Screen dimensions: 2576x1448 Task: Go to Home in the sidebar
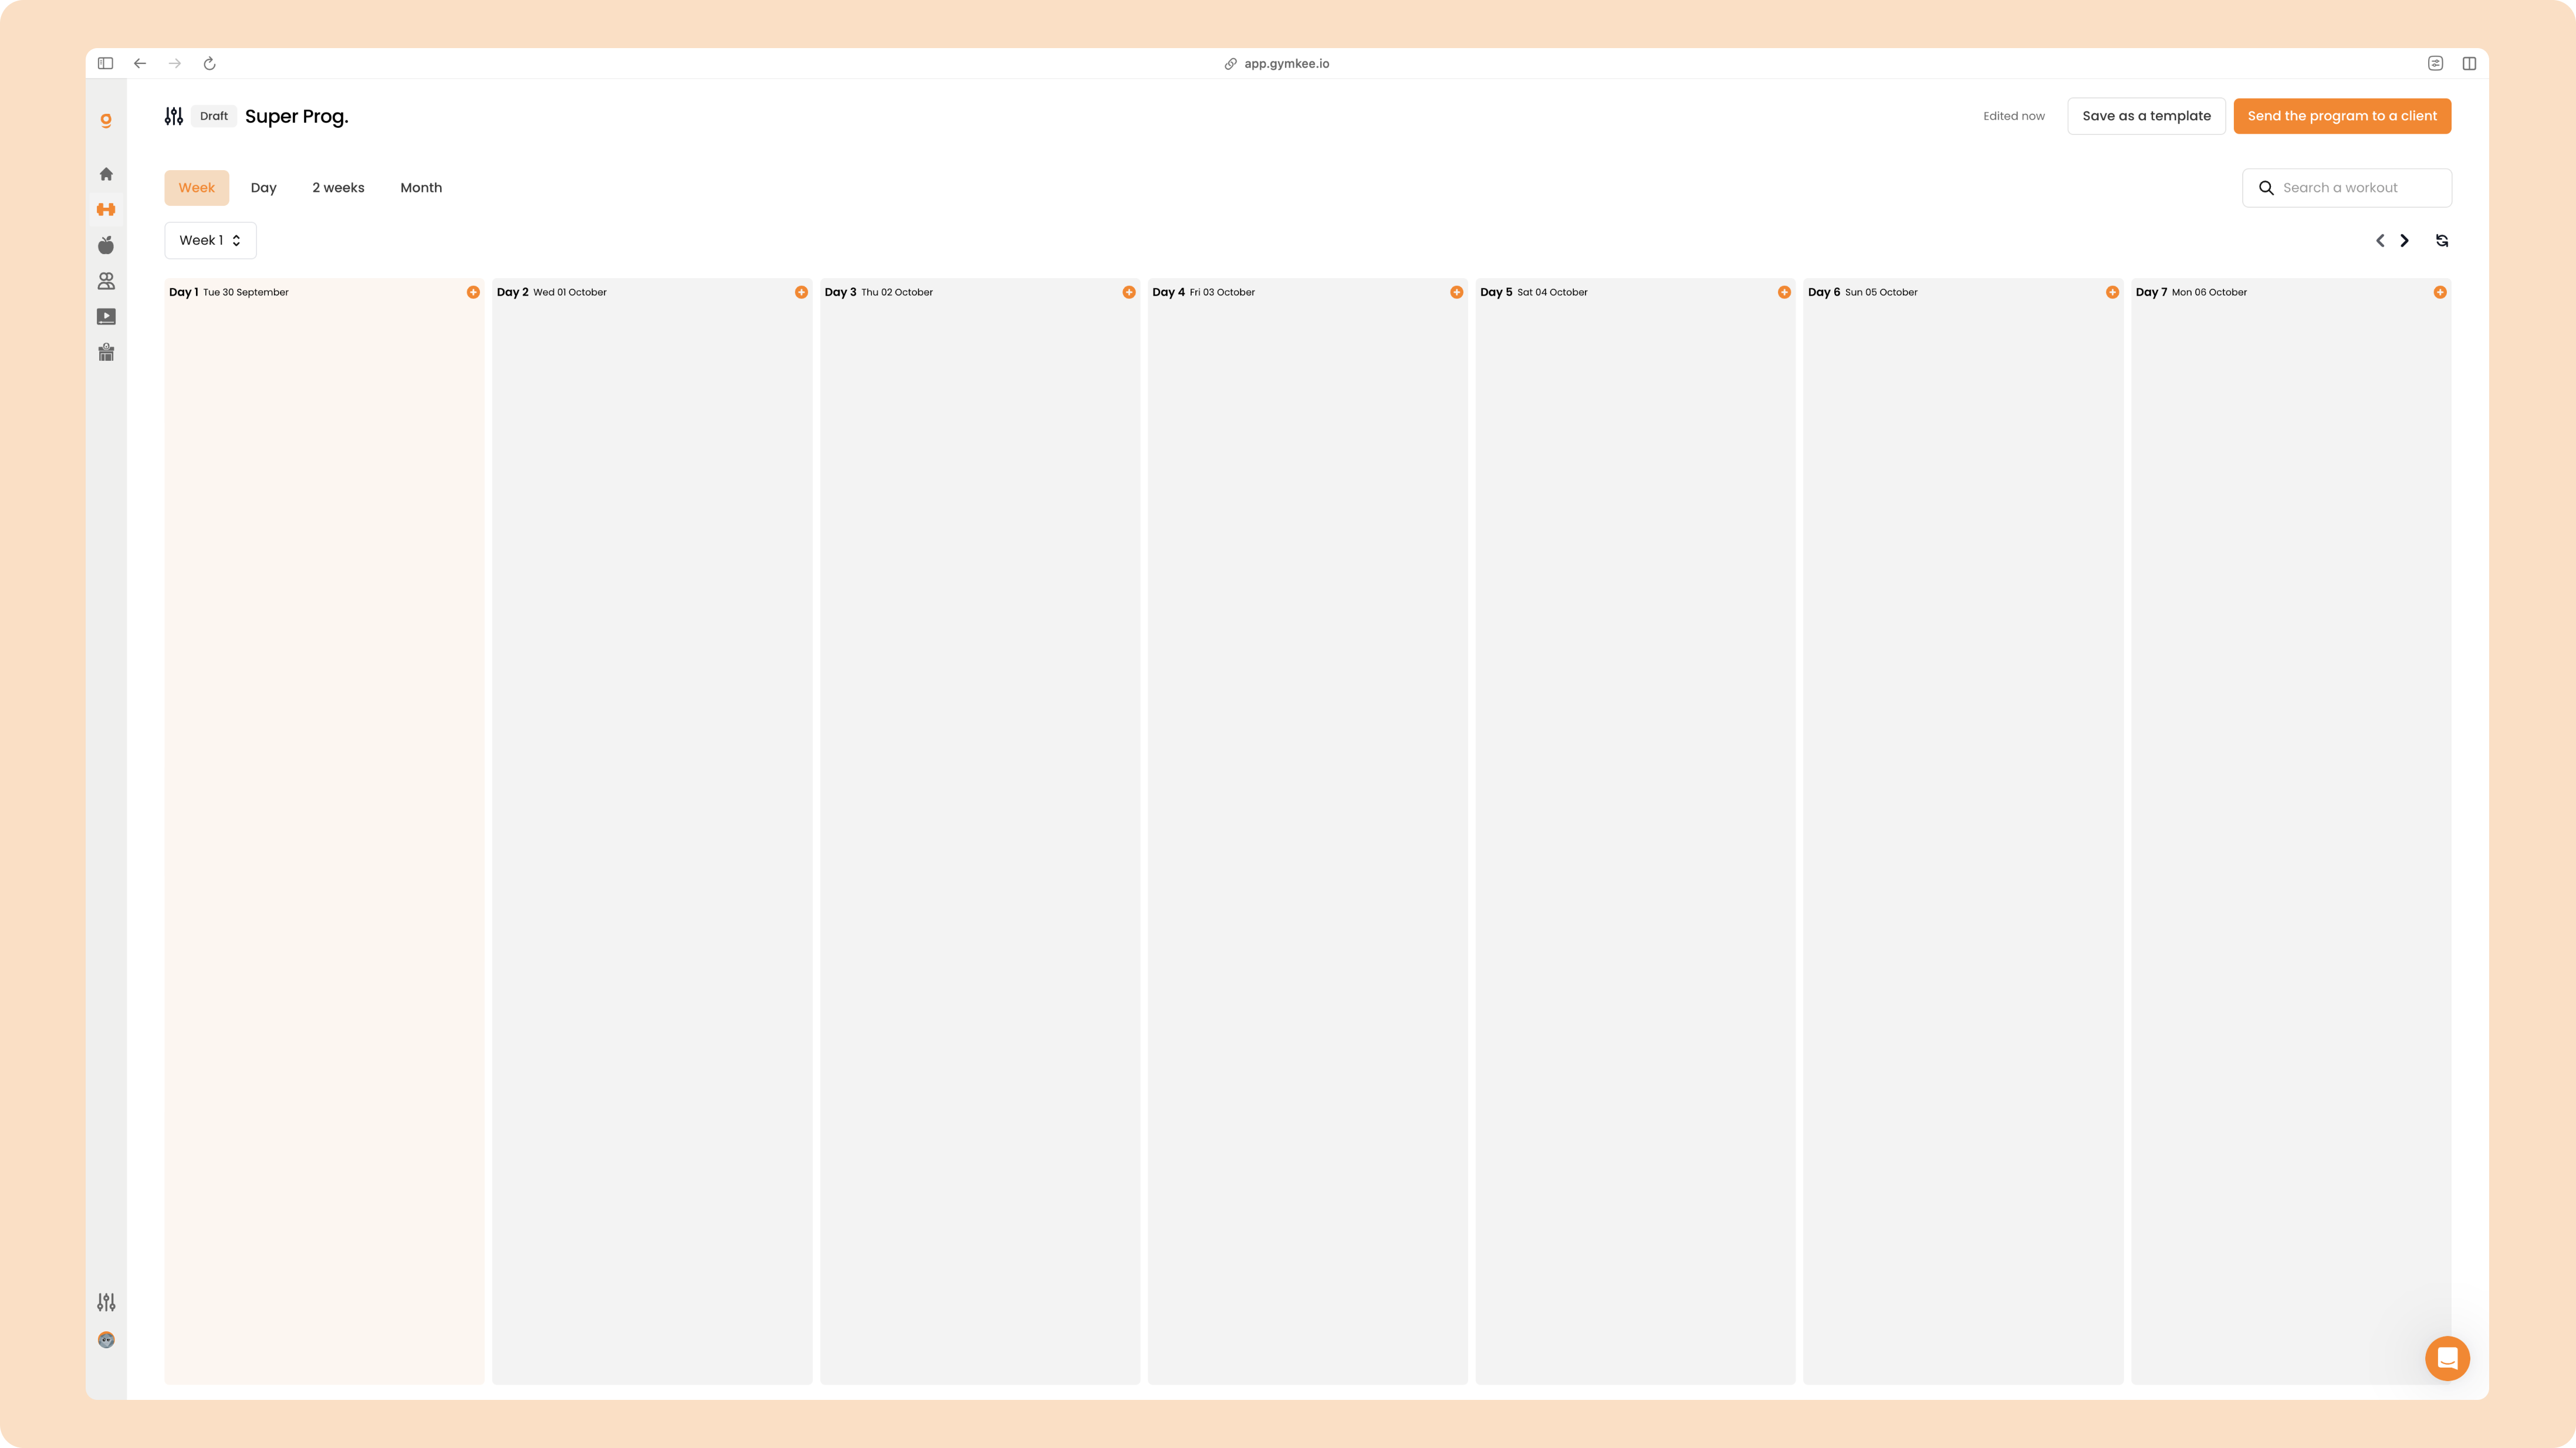tap(106, 174)
